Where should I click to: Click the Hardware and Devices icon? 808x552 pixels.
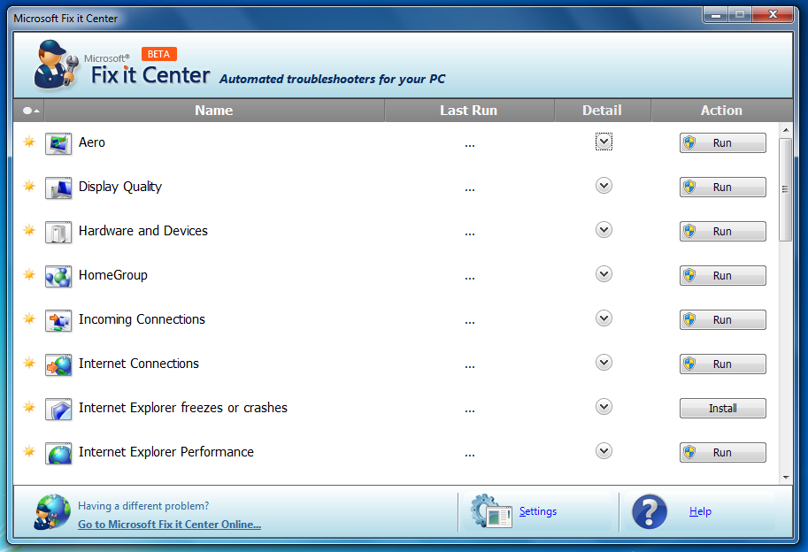58,232
